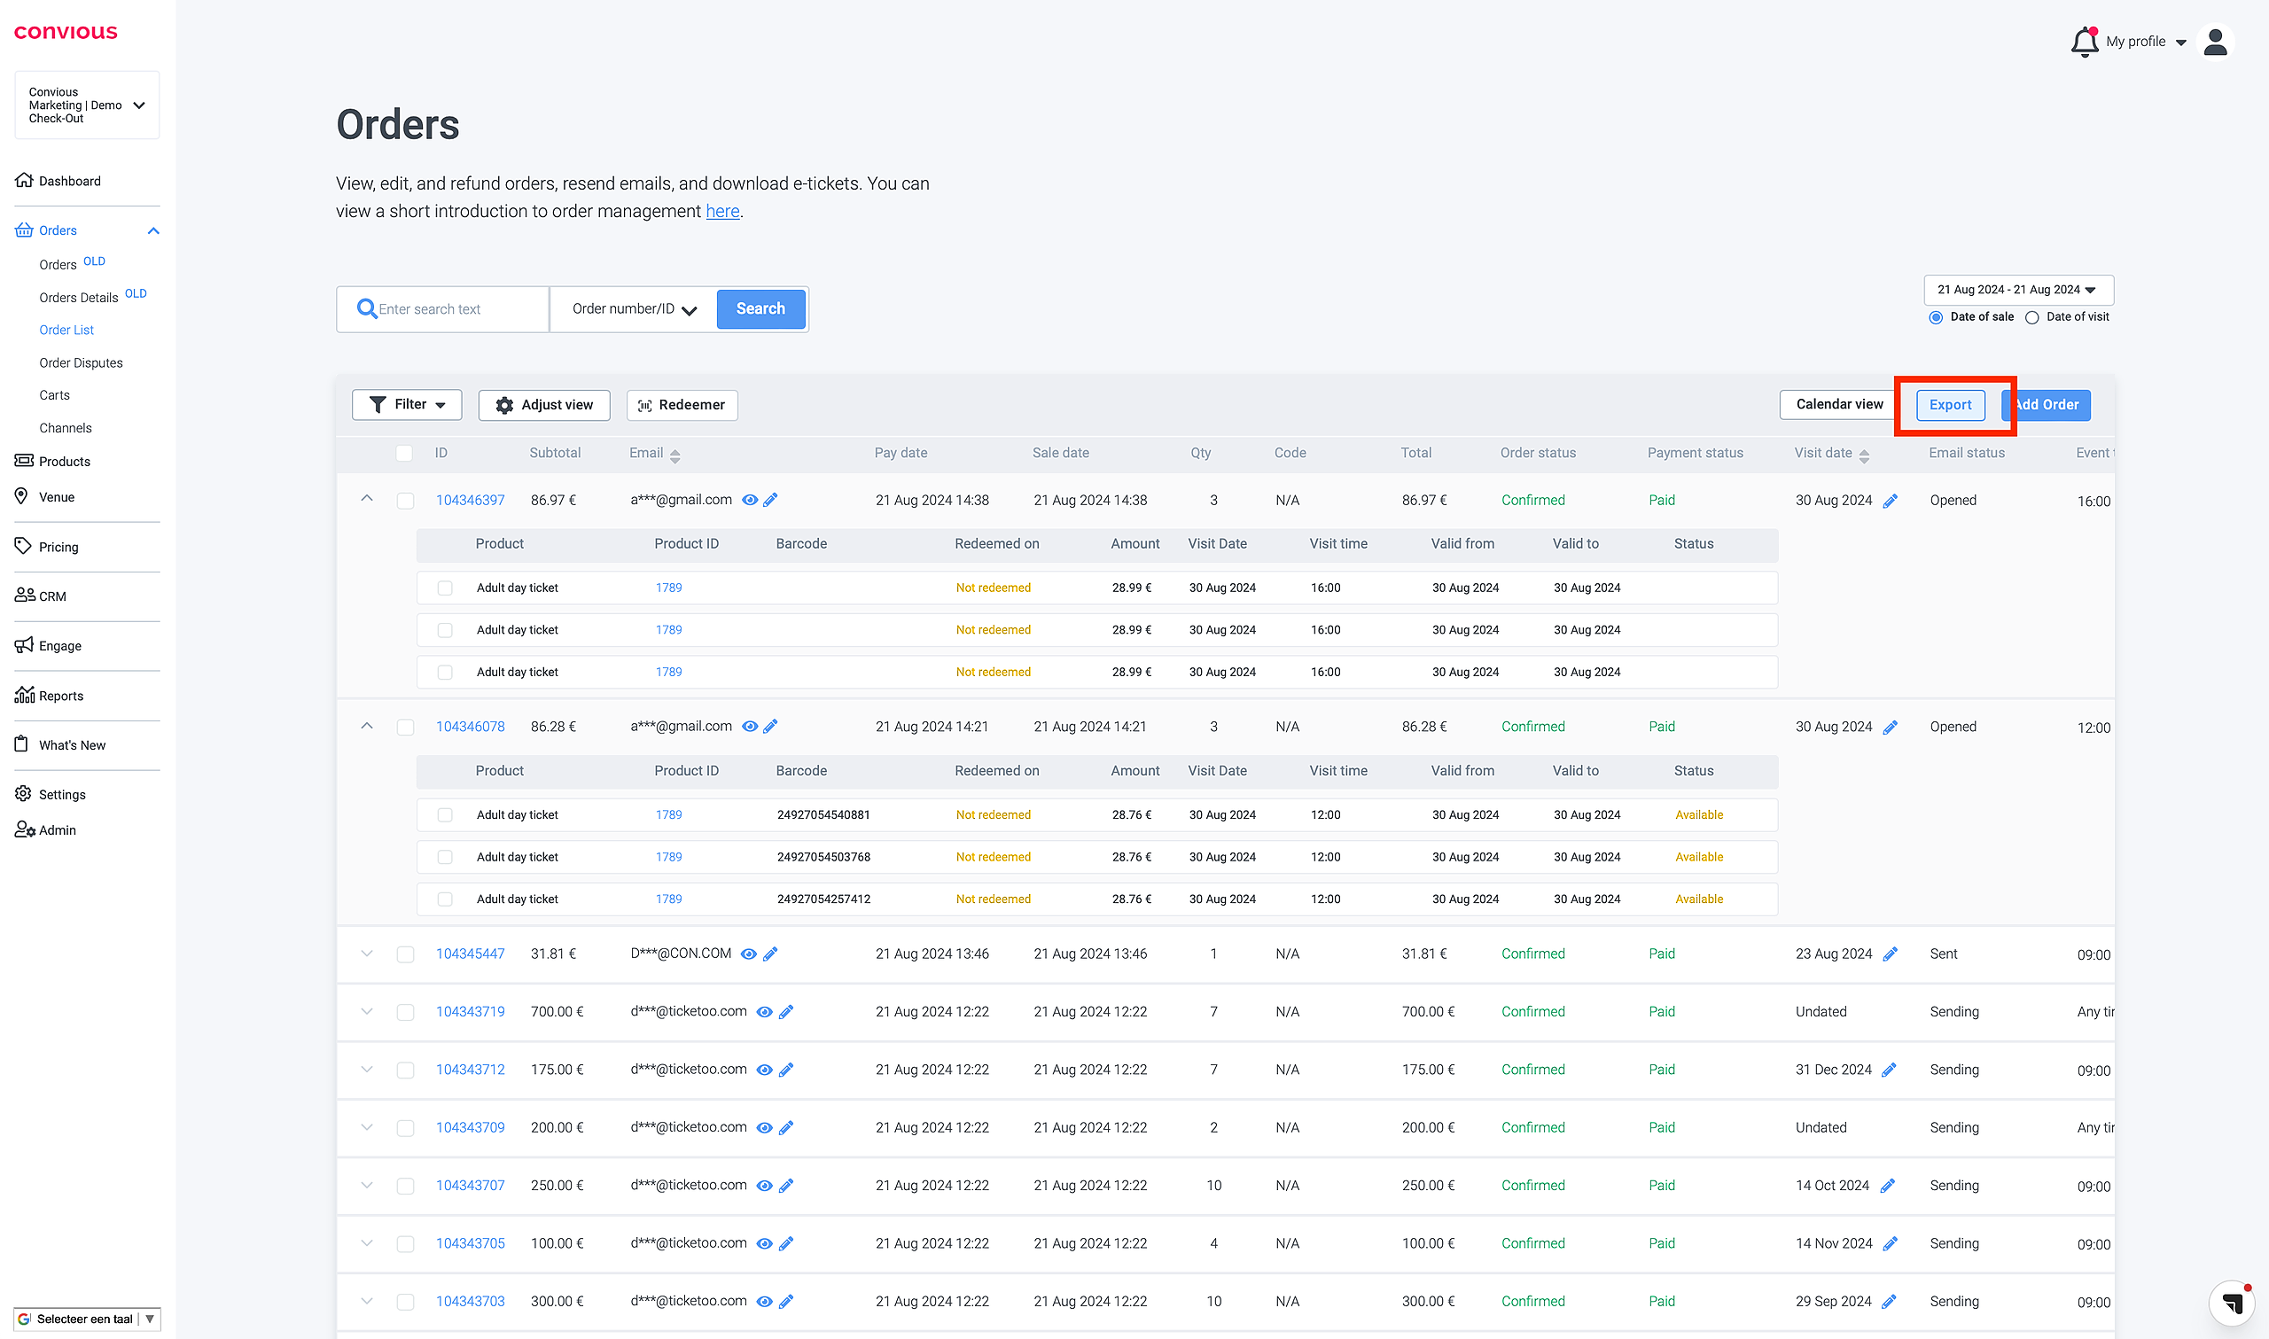The width and height of the screenshot is (2269, 1339).
Task: Collapse order 104346397 details row
Action: 366,499
